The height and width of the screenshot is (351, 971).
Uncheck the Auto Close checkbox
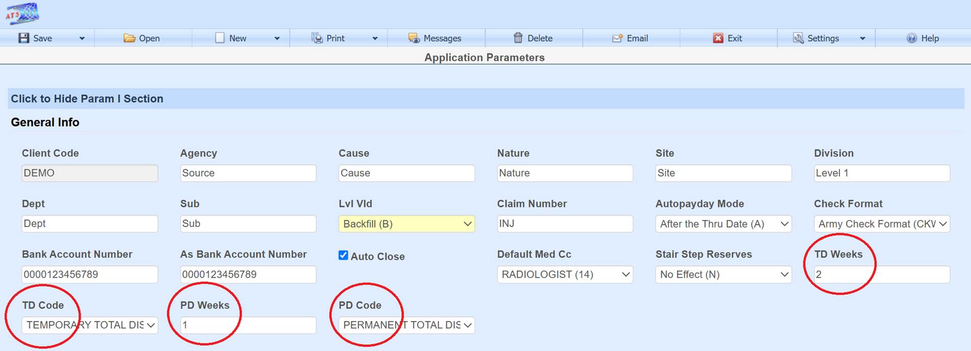coord(344,256)
